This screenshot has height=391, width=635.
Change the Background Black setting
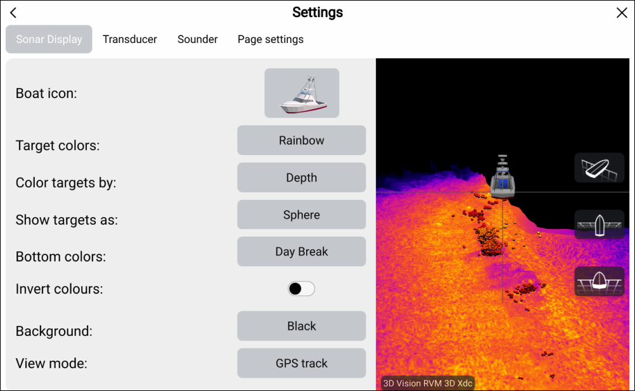click(x=302, y=326)
